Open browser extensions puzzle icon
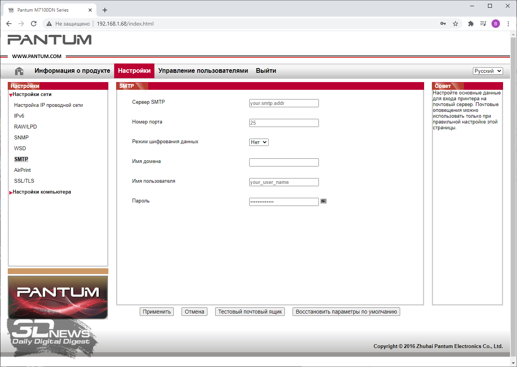 pyautogui.click(x=471, y=24)
